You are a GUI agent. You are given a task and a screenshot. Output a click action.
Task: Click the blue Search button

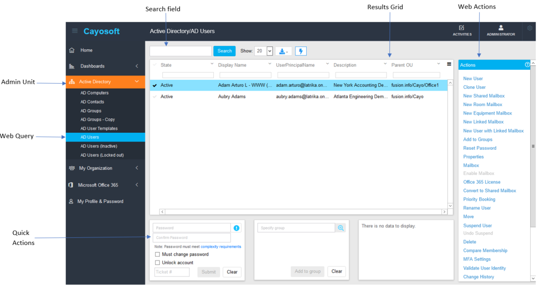pos(224,51)
